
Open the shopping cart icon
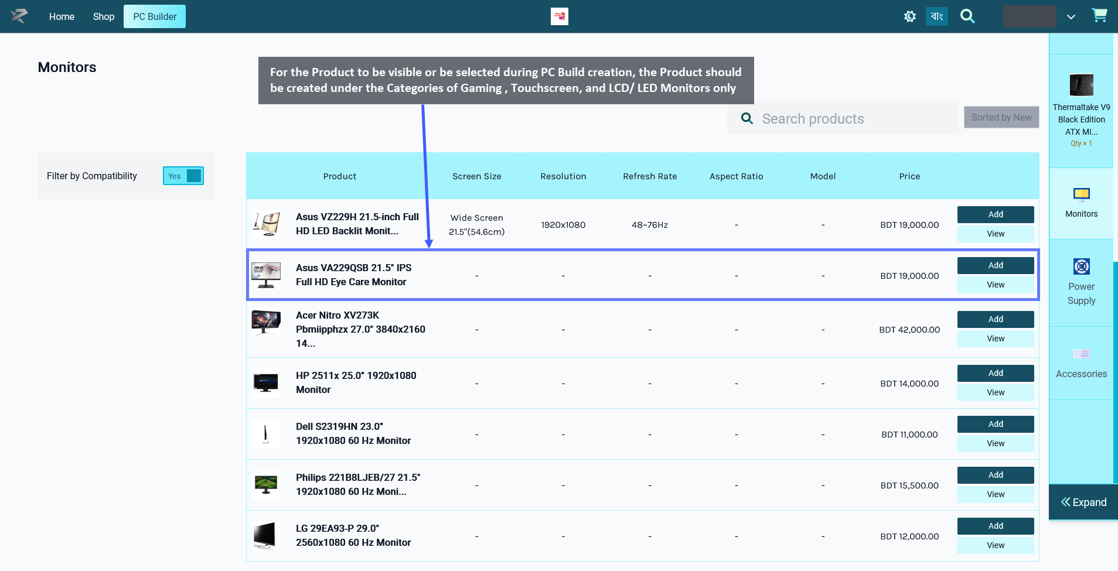(1099, 16)
